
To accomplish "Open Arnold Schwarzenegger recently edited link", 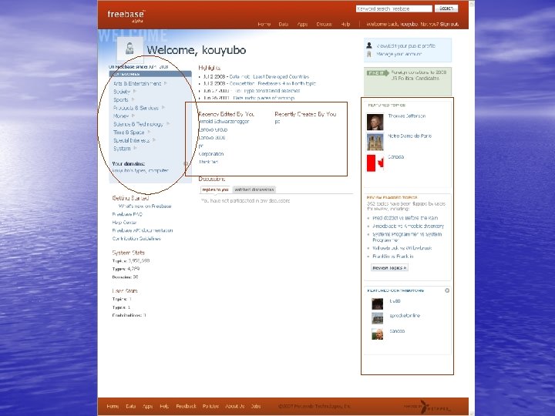I will [224, 122].
